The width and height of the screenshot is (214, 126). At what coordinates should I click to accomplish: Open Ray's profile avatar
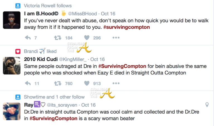12,111
